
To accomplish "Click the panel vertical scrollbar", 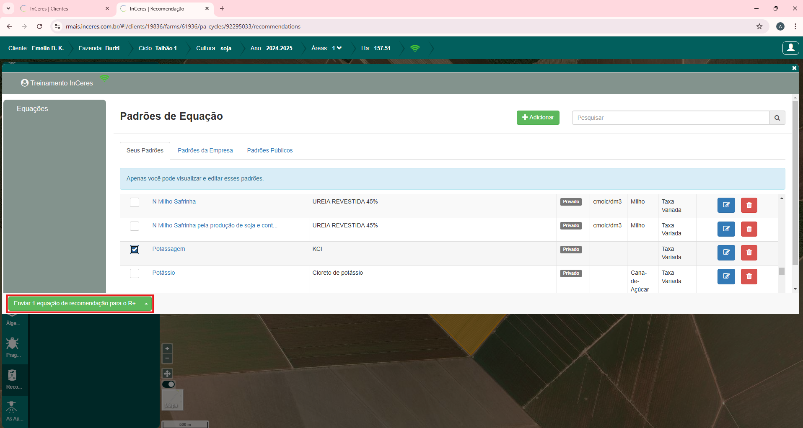I will point(795,183).
